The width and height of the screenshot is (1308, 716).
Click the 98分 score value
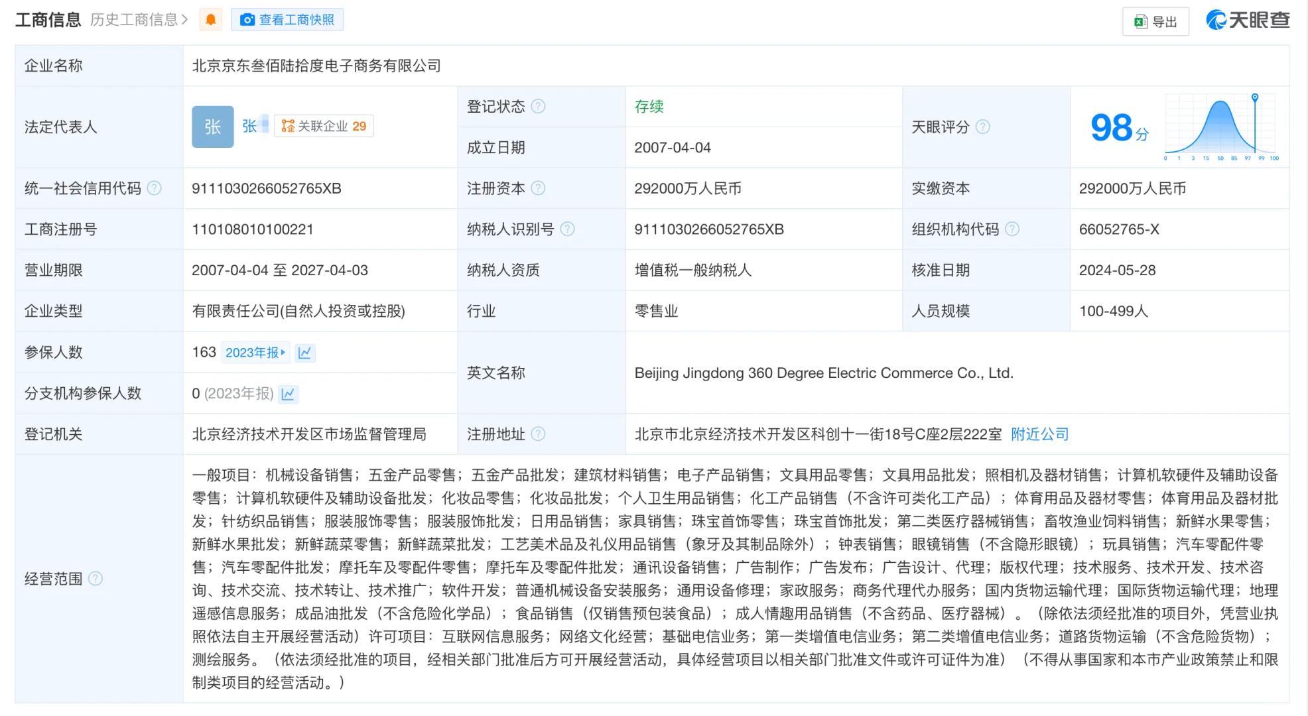[1120, 127]
